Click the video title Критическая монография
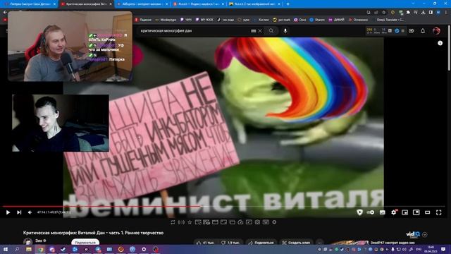This screenshot has width=451, height=254. point(93,233)
